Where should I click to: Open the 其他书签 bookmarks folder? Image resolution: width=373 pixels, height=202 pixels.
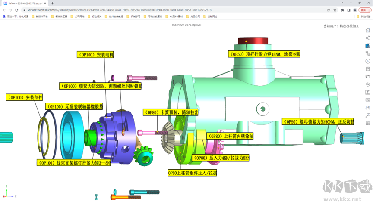[363, 16]
